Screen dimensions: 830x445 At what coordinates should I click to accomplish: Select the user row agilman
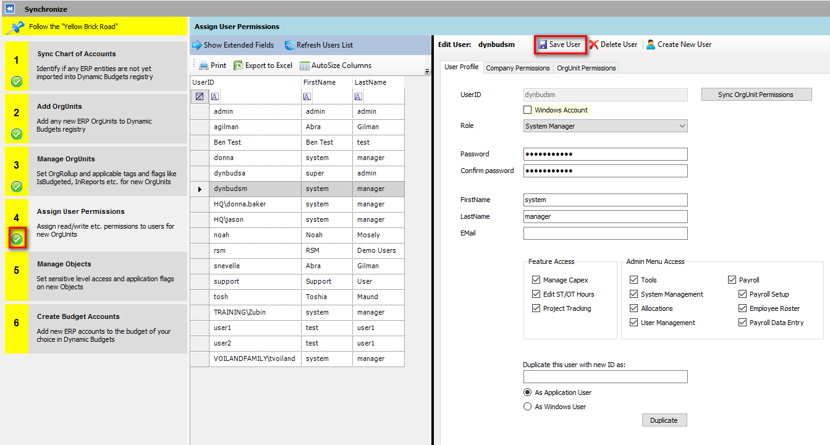click(297, 127)
